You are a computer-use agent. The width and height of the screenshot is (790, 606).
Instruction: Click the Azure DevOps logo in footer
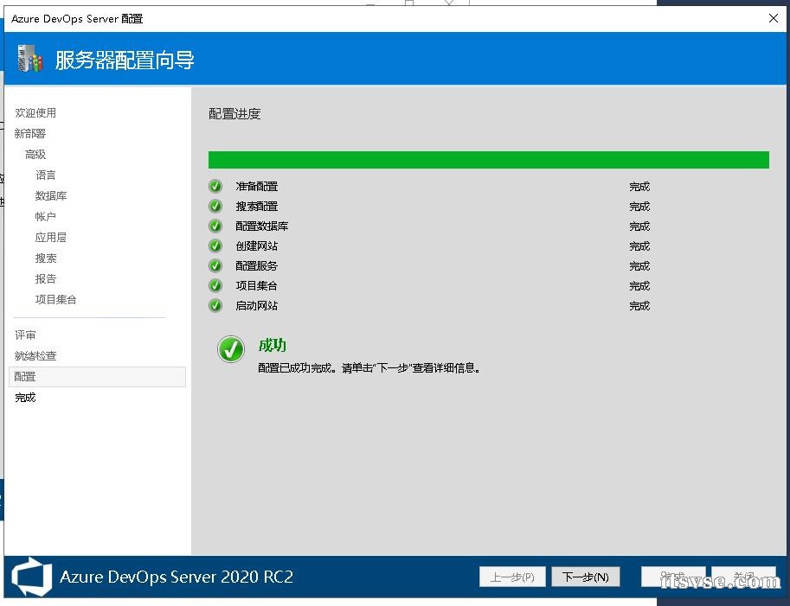(31, 577)
